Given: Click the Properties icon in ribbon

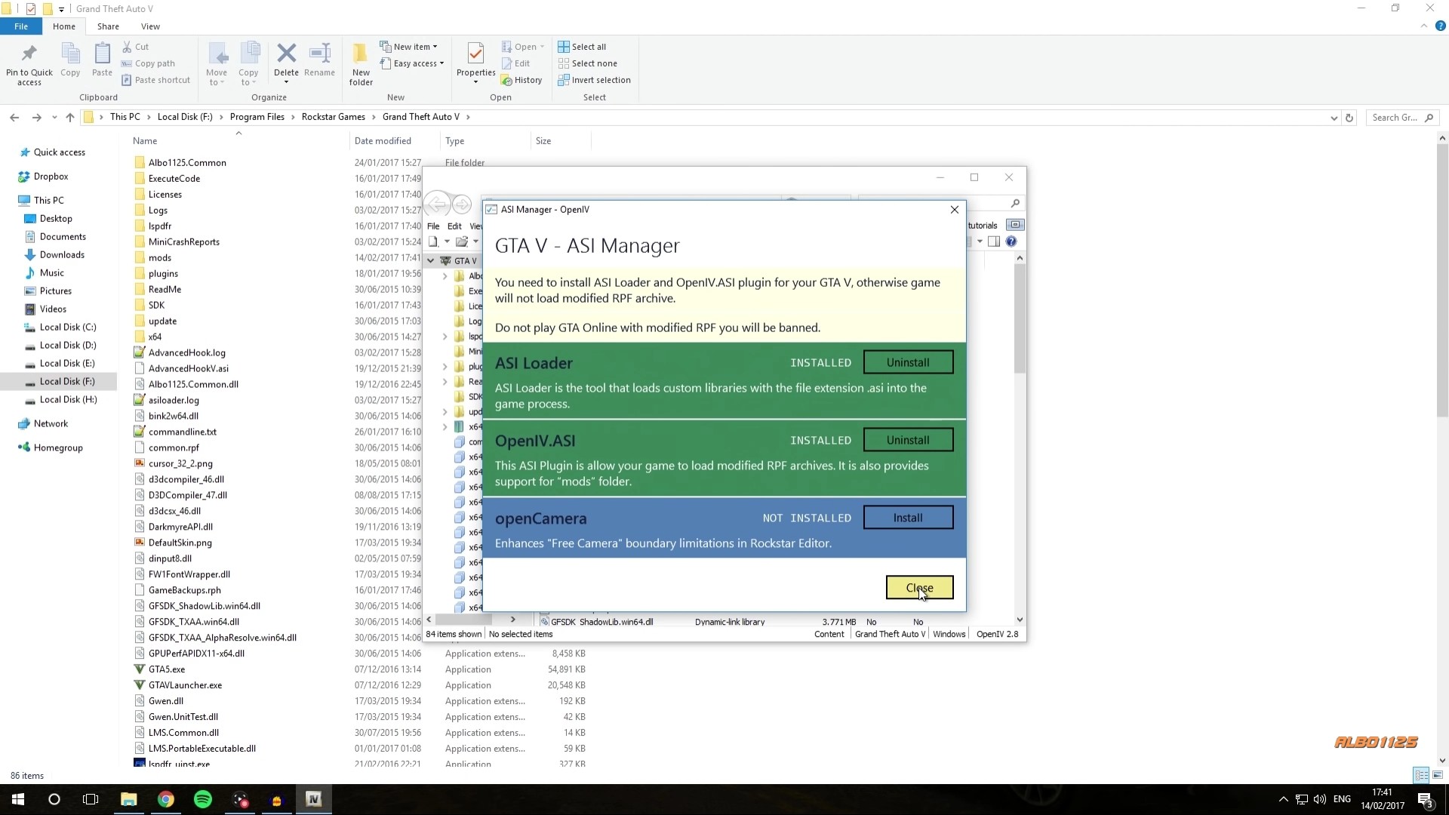Looking at the screenshot, I should pyautogui.click(x=475, y=54).
